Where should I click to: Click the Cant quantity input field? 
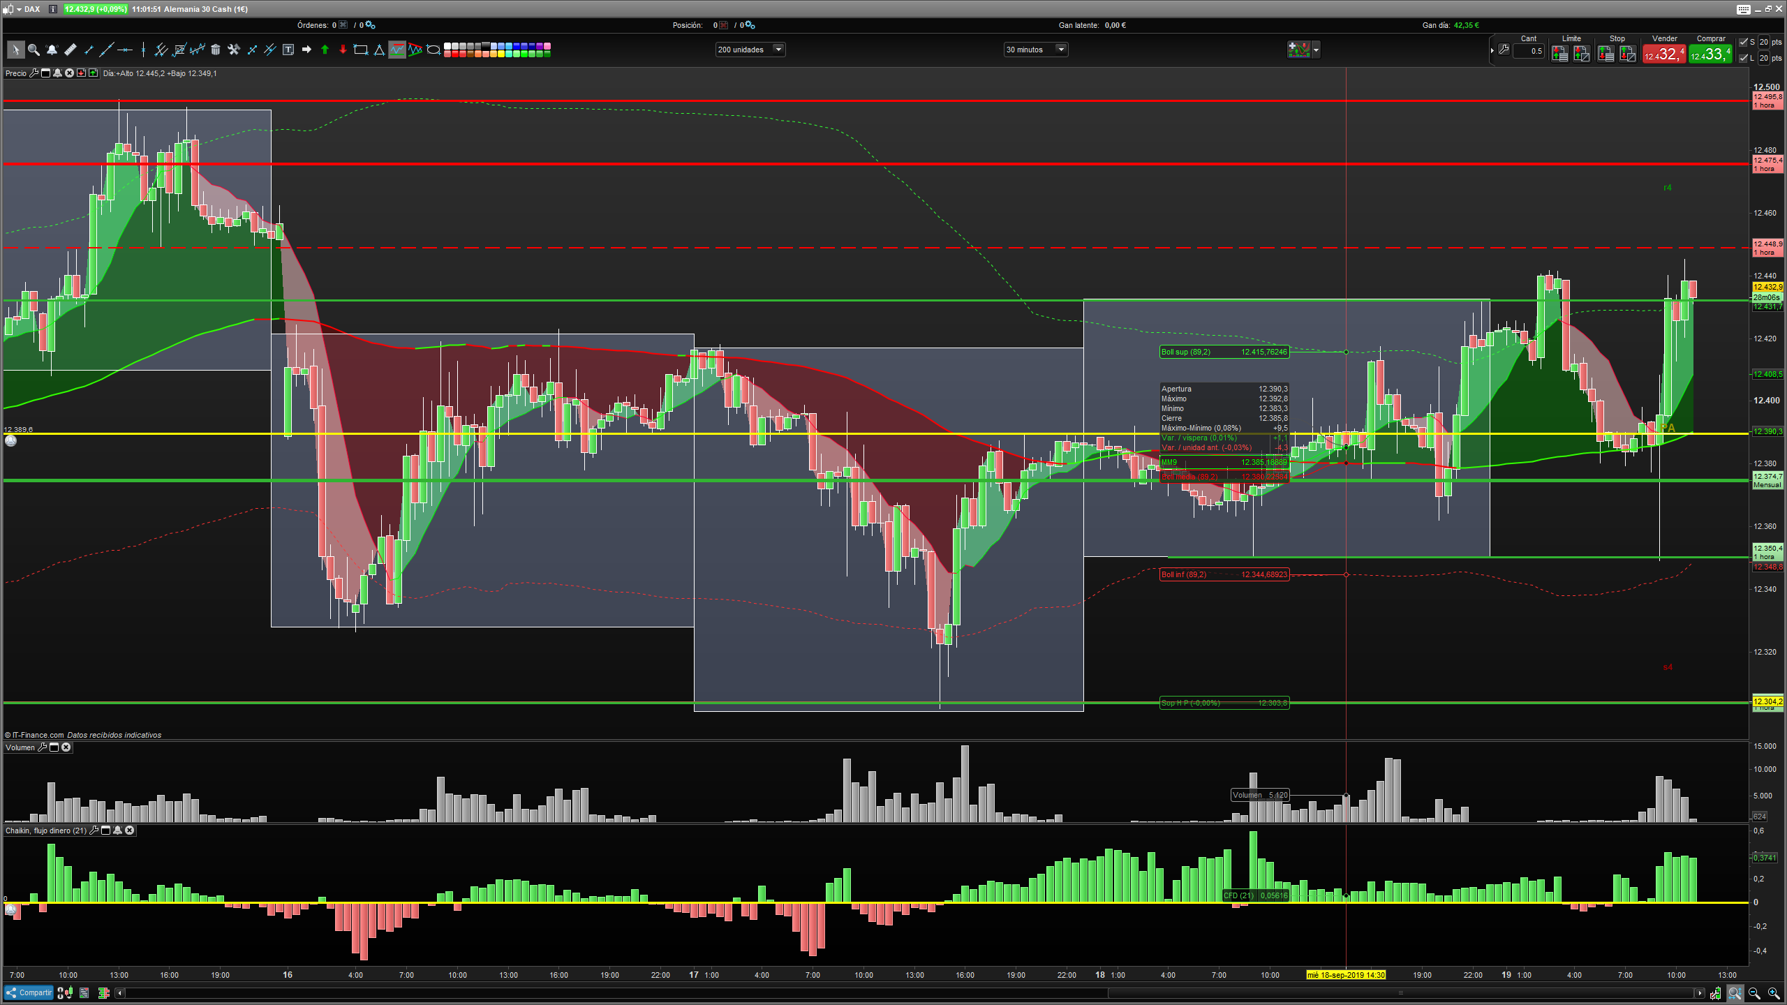pyautogui.click(x=1528, y=51)
